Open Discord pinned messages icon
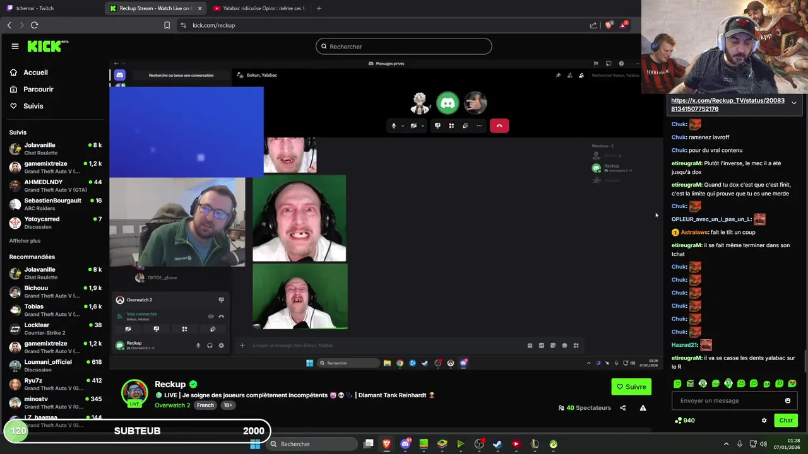 558,75
